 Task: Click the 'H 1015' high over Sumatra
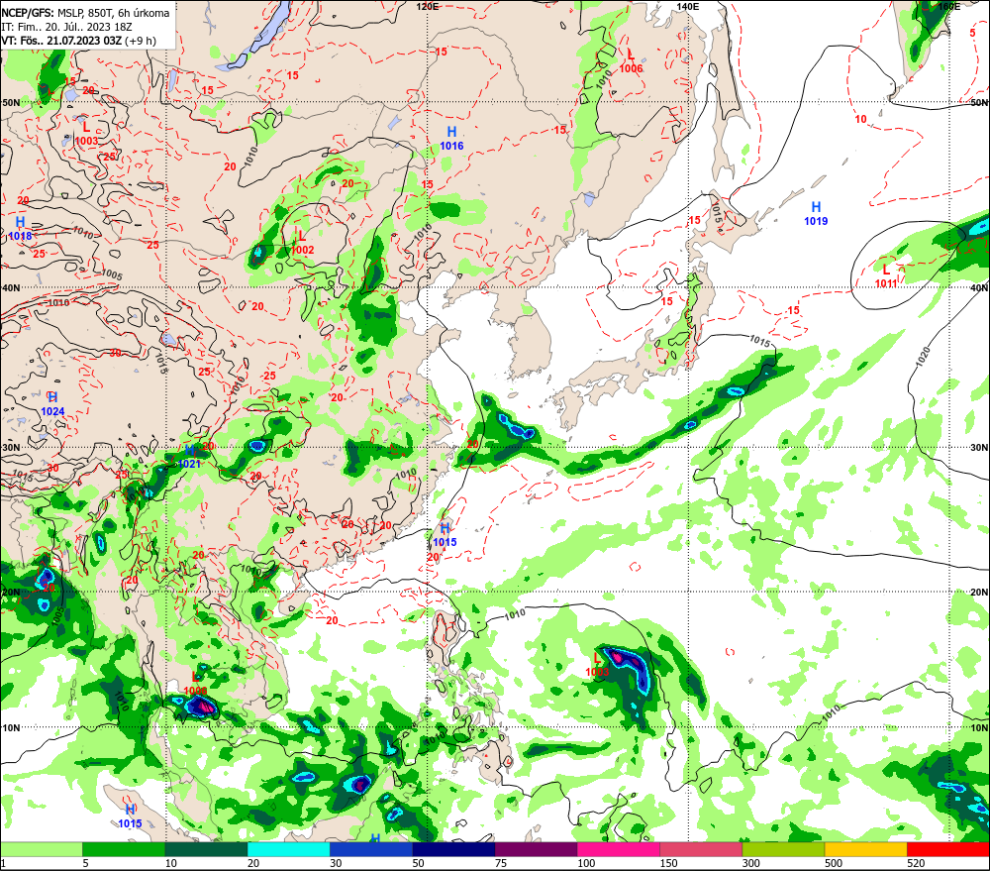pyautogui.click(x=130, y=817)
